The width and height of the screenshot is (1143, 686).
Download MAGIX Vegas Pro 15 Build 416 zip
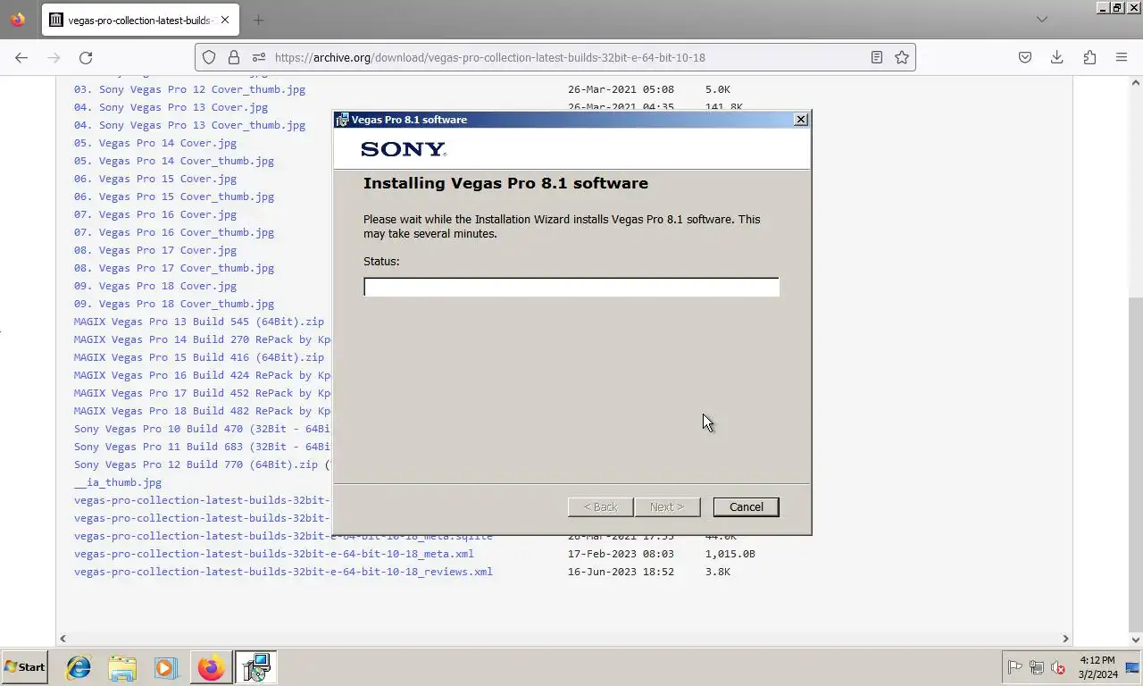(x=199, y=357)
